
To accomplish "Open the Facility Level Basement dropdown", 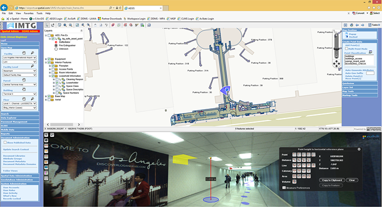I will tap(19, 71).
